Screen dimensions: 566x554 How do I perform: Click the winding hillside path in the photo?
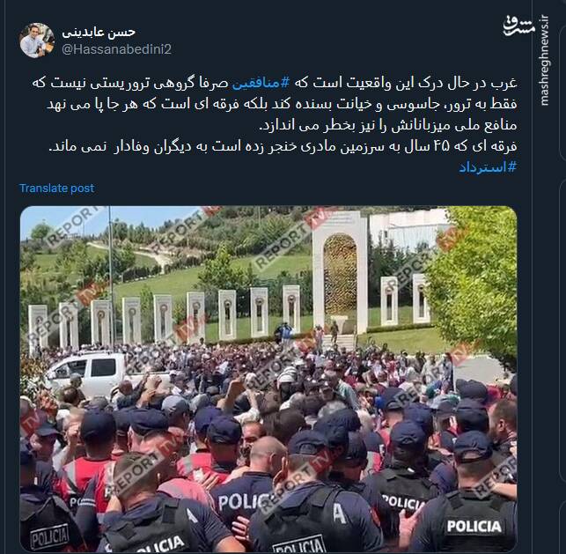(127, 255)
